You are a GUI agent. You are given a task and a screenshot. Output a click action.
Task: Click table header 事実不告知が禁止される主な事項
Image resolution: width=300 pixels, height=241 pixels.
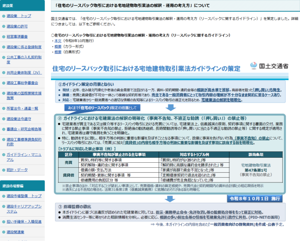click(x=119, y=154)
